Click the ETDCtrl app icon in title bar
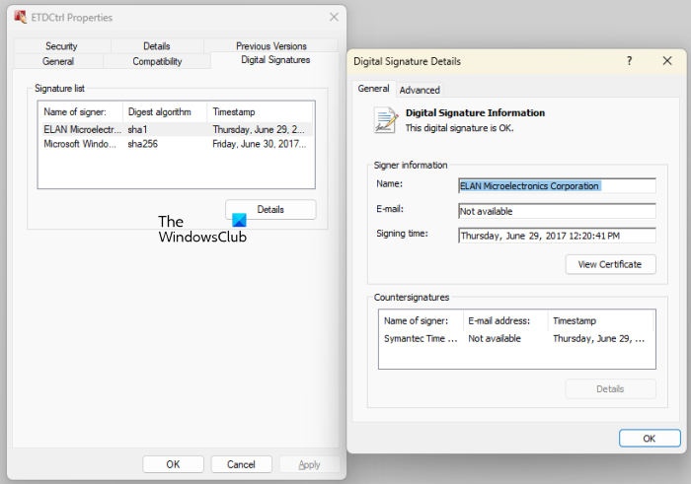691x484 pixels. point(20,17)
